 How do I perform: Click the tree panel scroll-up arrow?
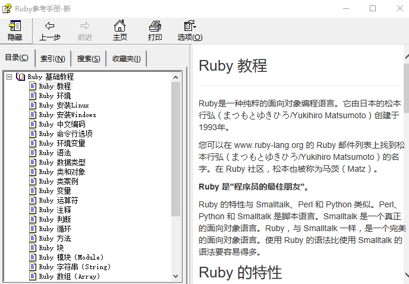[176, 77]
